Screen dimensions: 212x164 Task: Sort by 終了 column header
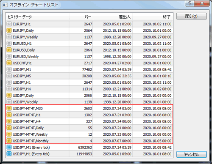tap(153, 17)
